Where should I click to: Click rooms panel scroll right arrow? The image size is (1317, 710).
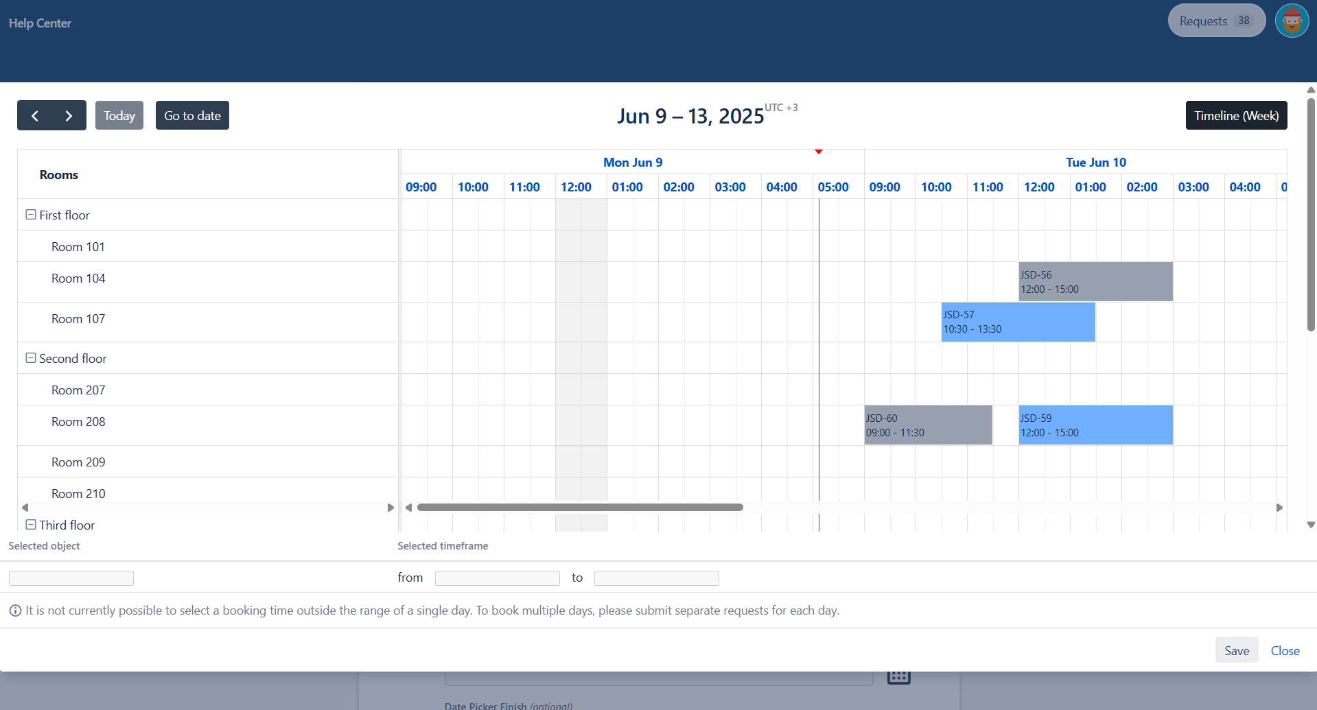point(391,508)
